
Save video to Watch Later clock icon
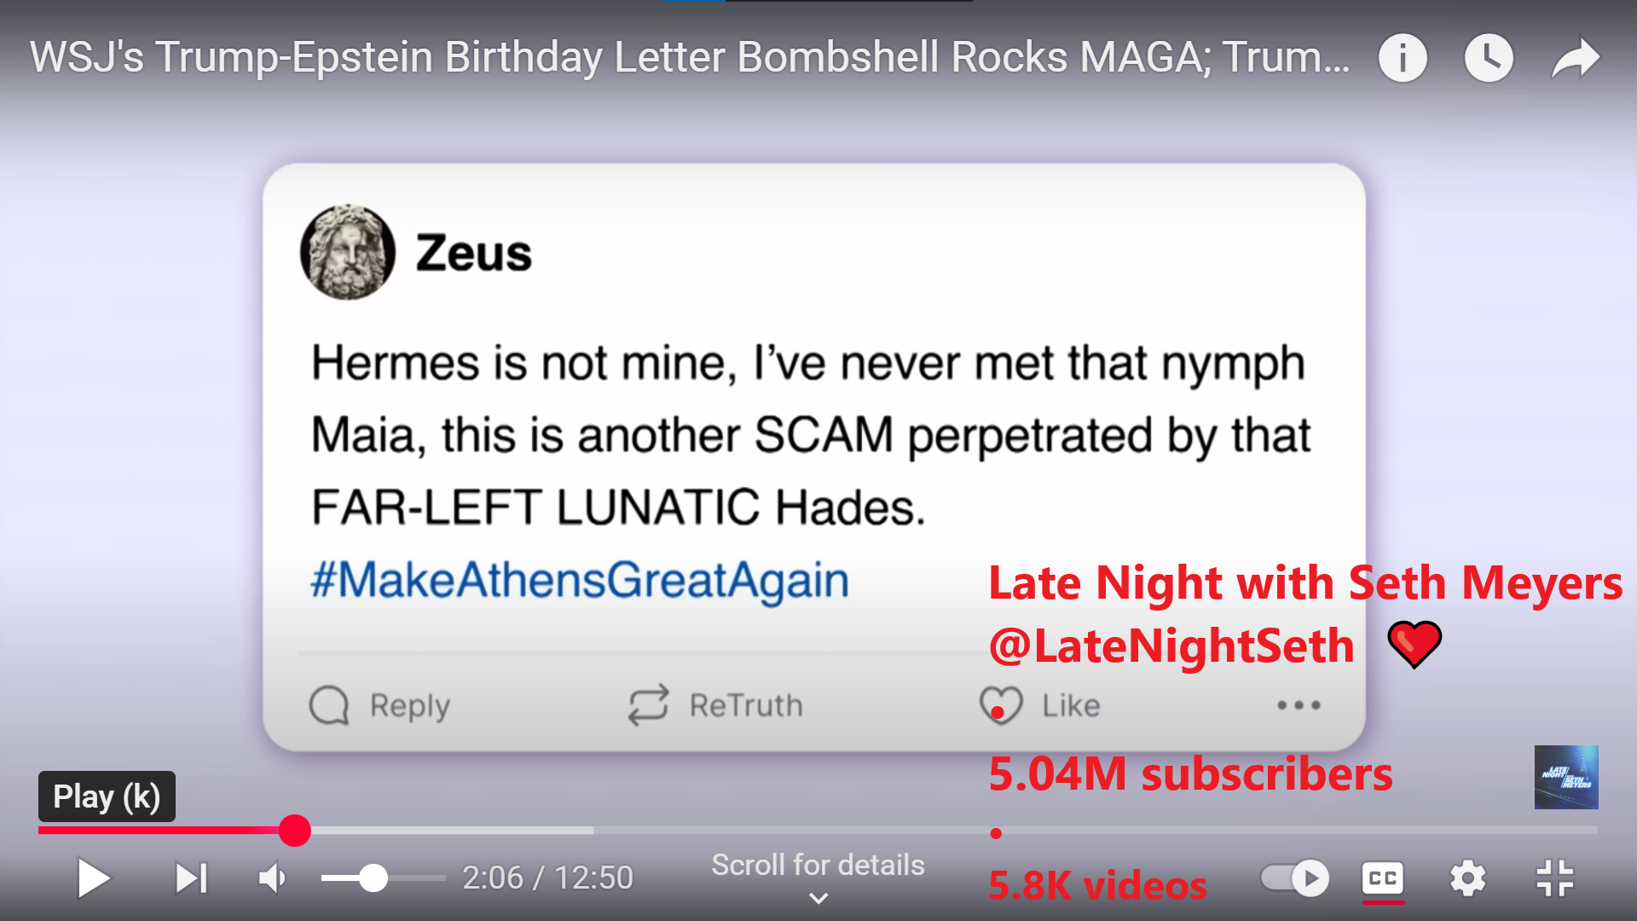click(x=1489, y=58)
